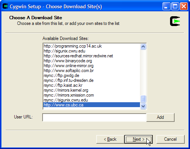Click the scrollbar up arrow

coord(143,47)
